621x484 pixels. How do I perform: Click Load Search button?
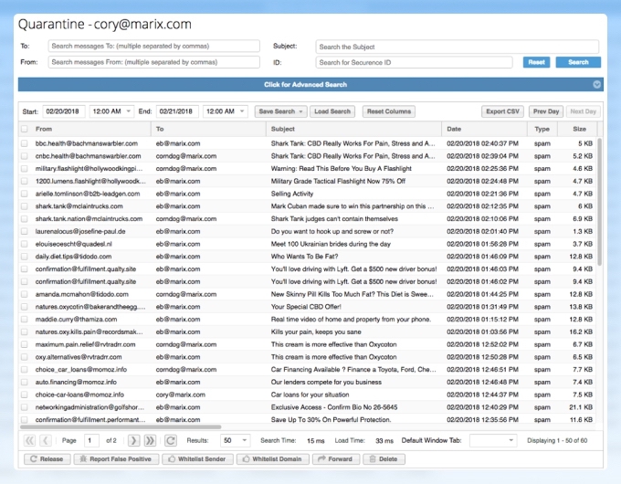click(332, 111)
